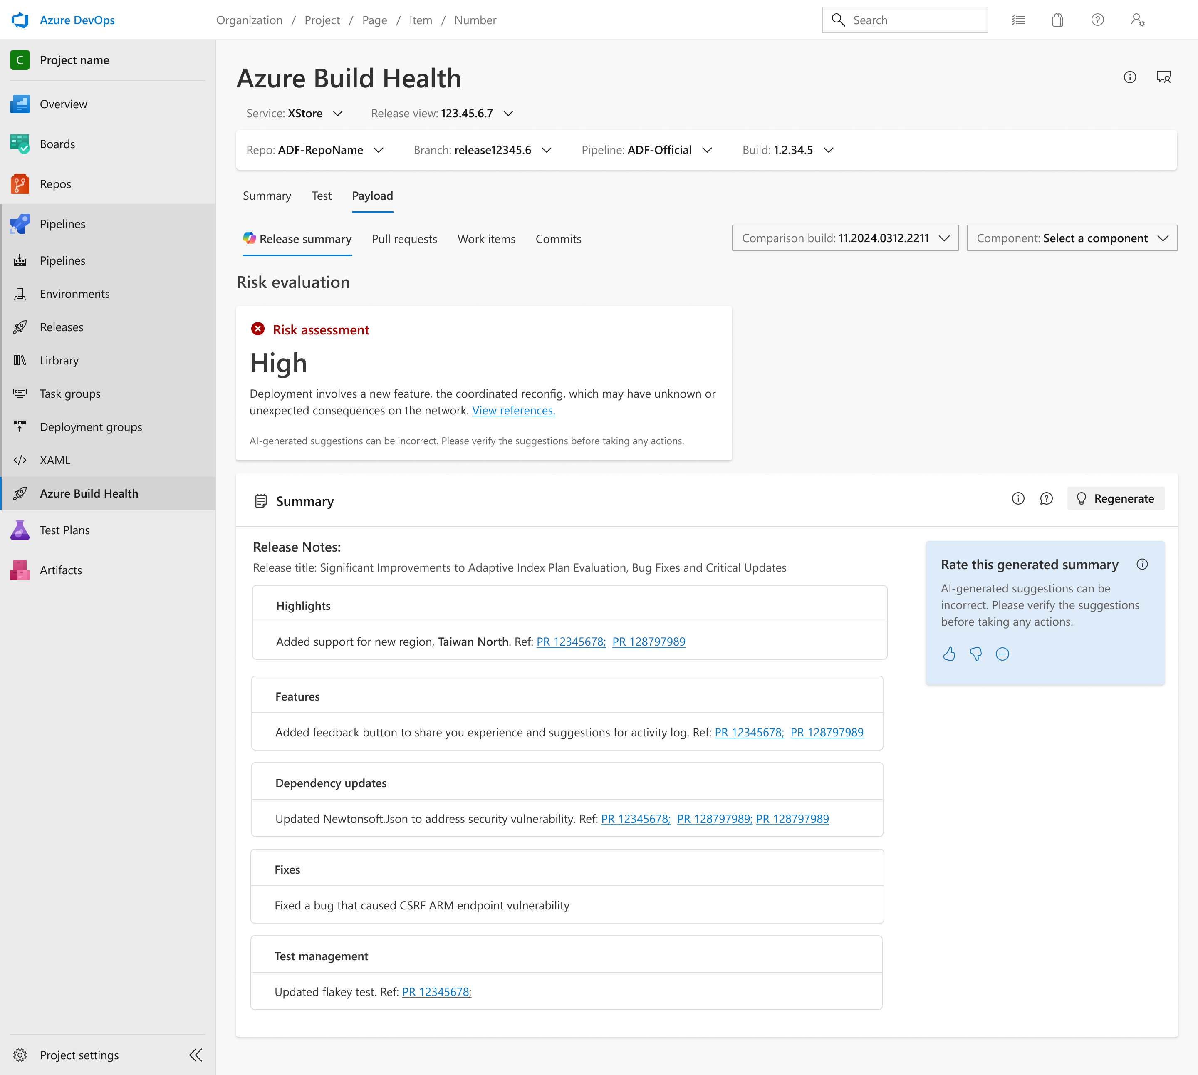Switch to the Summary top tab
The width and height of the screenshot is (1198, 1075).
(x=267, y=196)
